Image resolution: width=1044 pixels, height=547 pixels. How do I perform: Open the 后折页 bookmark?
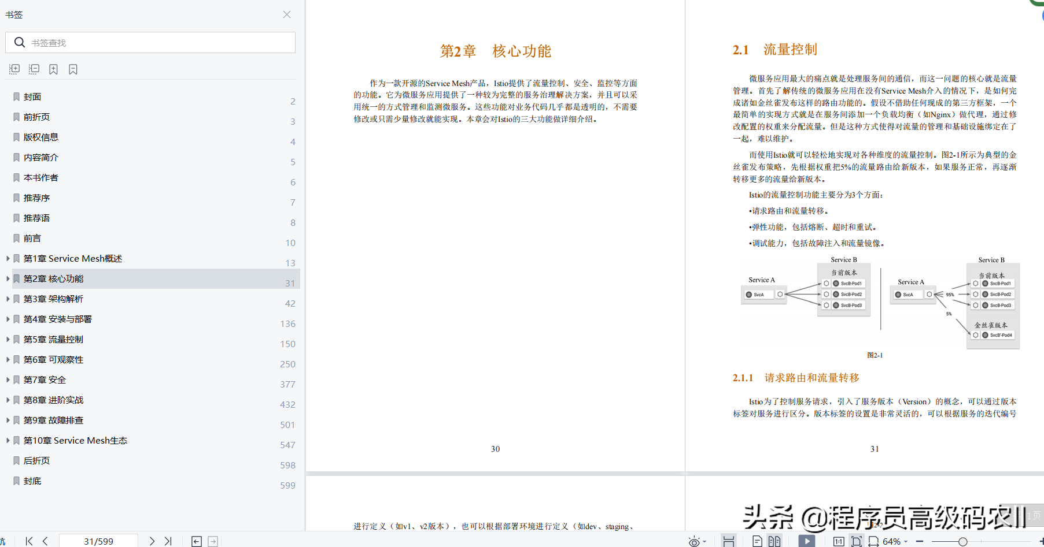click(36, 460)
